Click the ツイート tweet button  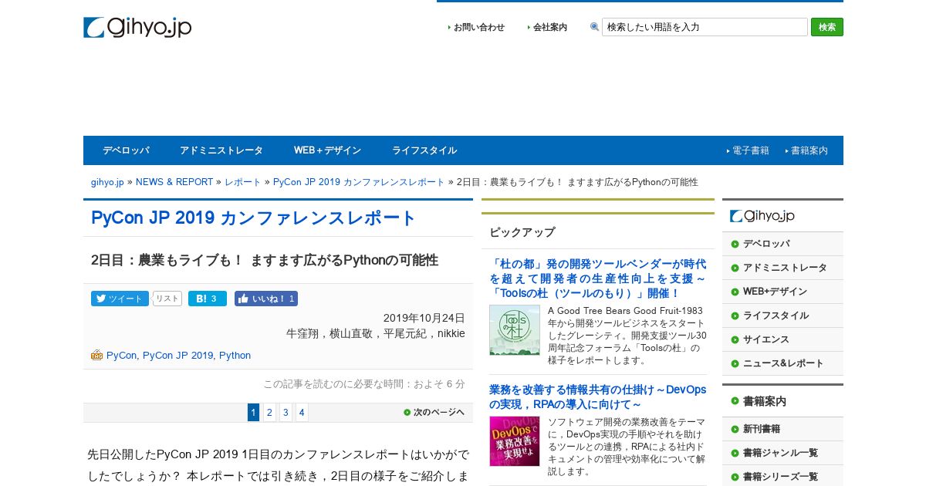click(120, 299)
